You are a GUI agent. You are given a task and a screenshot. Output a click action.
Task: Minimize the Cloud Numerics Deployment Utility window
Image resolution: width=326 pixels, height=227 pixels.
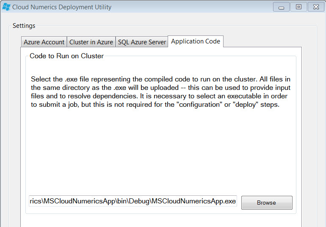click(281, 7)
